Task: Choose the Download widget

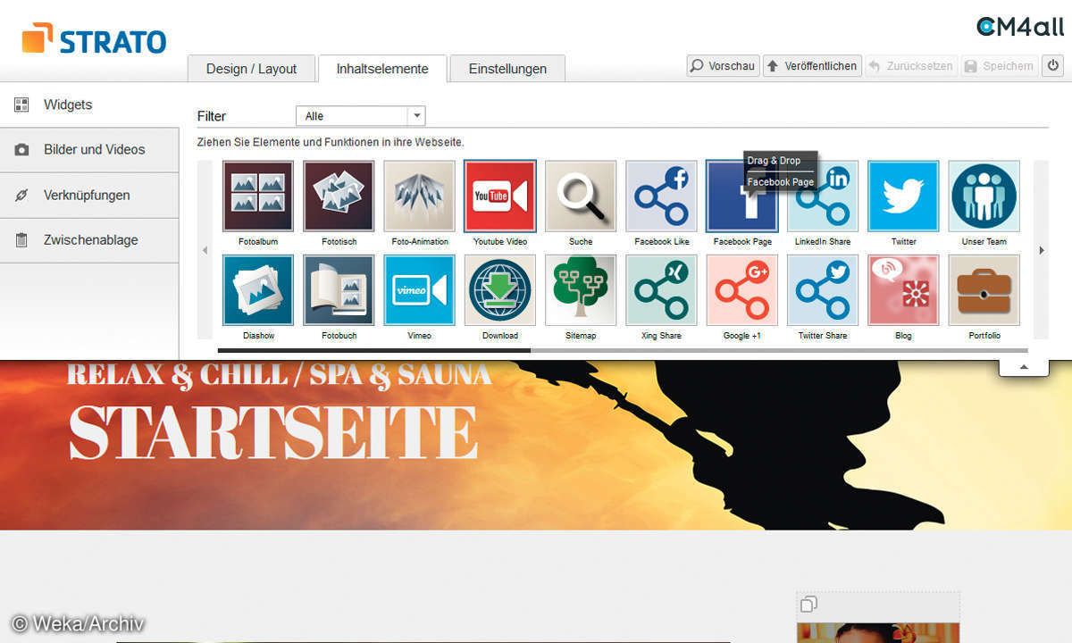Action: point(500,290)
